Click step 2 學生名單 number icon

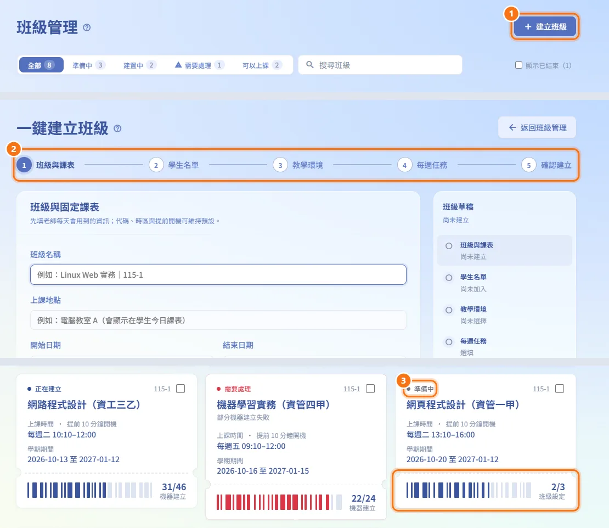156,165
